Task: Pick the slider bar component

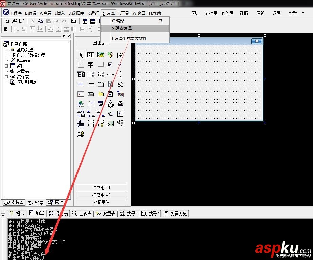Action: 91,84
